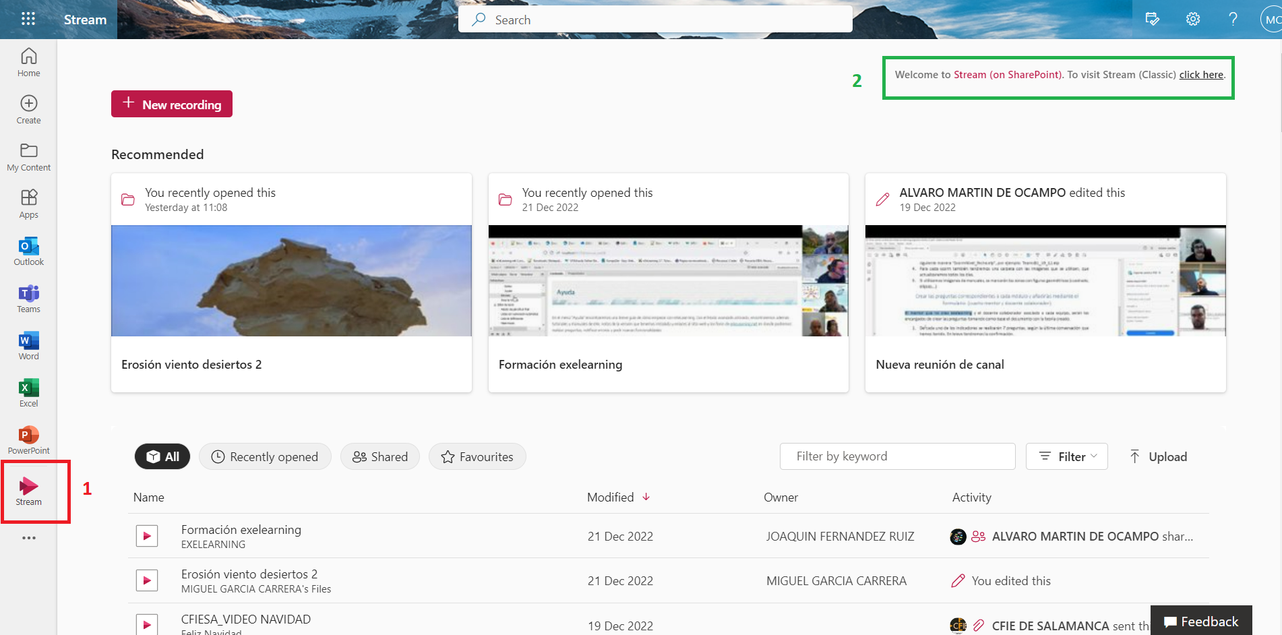Viewport: 1282px width, 635px height.
Task: Click the New recording button
Action: [172, 104]
